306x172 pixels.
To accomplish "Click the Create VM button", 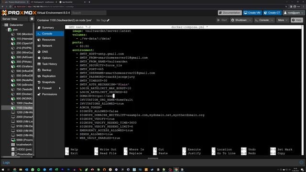I will point(252,13).
